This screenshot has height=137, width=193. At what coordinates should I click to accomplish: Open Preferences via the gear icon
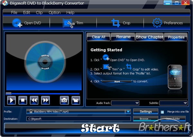pos(157,23)
